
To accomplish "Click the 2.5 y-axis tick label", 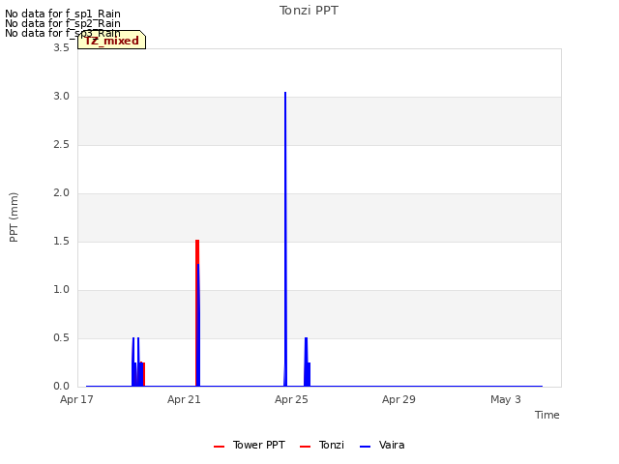I will point(62,144).
